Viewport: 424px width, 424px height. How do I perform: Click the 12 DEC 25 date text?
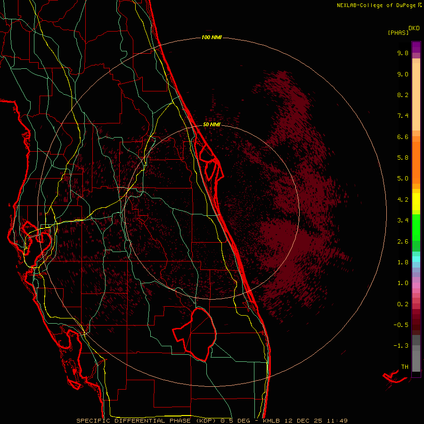tap(303, 421)
